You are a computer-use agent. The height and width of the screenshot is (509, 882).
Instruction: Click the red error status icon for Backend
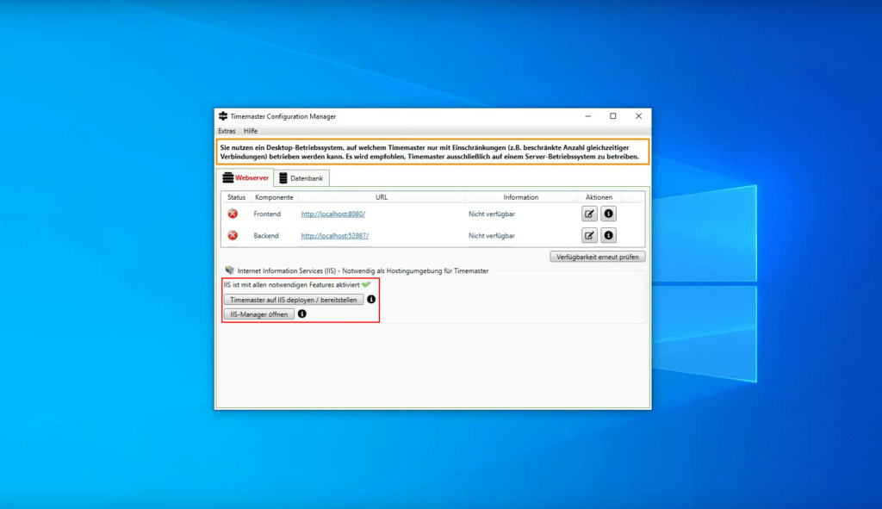pyautogui.click(x=233, y=235)
